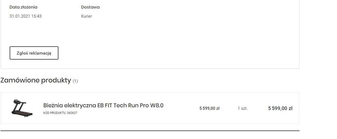Select the quantity 1 szt.

click(x=243, y=108)
